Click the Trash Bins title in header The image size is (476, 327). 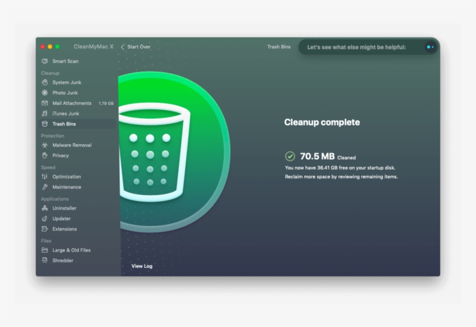click(279, 47)
